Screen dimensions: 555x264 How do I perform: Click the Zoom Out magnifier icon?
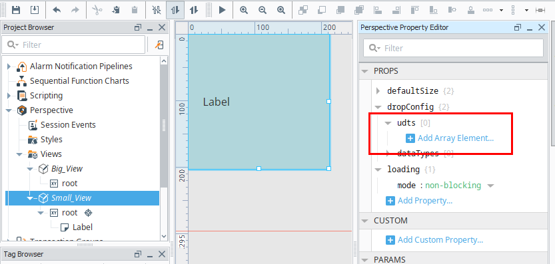tap(263, 10)
